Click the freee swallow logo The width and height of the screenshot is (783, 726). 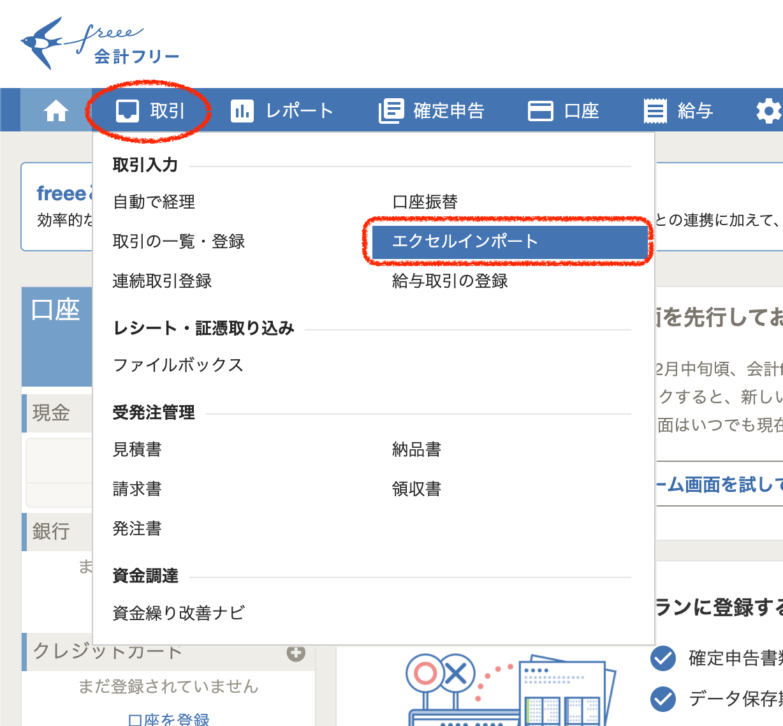coord(42,43)
